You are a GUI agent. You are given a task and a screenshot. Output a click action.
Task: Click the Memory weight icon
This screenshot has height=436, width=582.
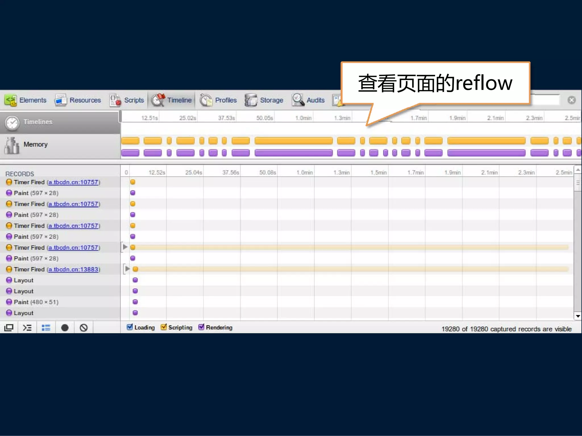click(12, 146)
